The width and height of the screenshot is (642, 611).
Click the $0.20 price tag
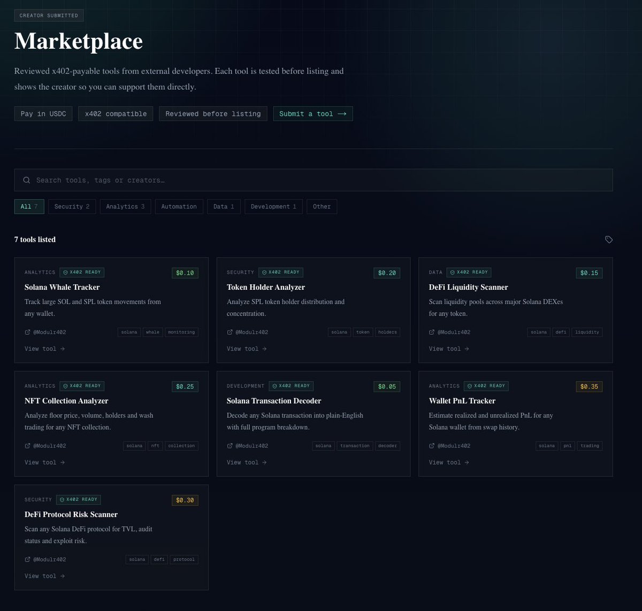pyautogui.click(x=387, y=273)
